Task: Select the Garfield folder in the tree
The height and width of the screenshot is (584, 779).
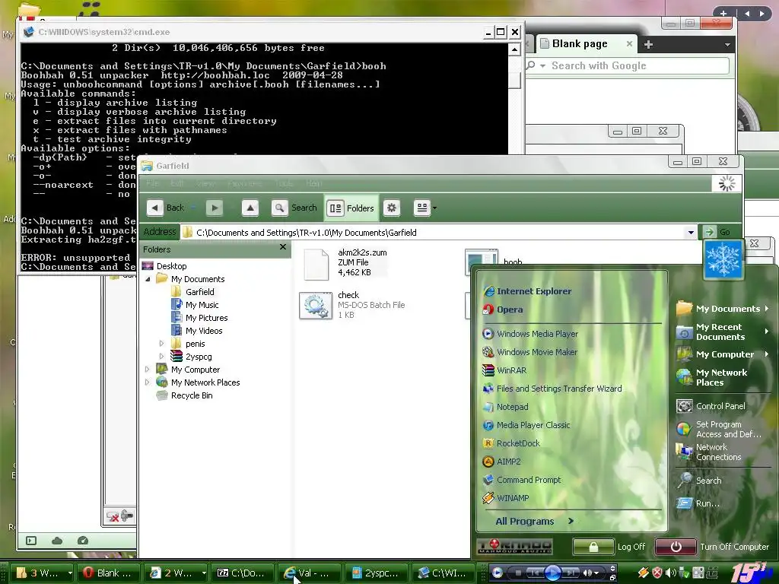Action: pos(193,292)
